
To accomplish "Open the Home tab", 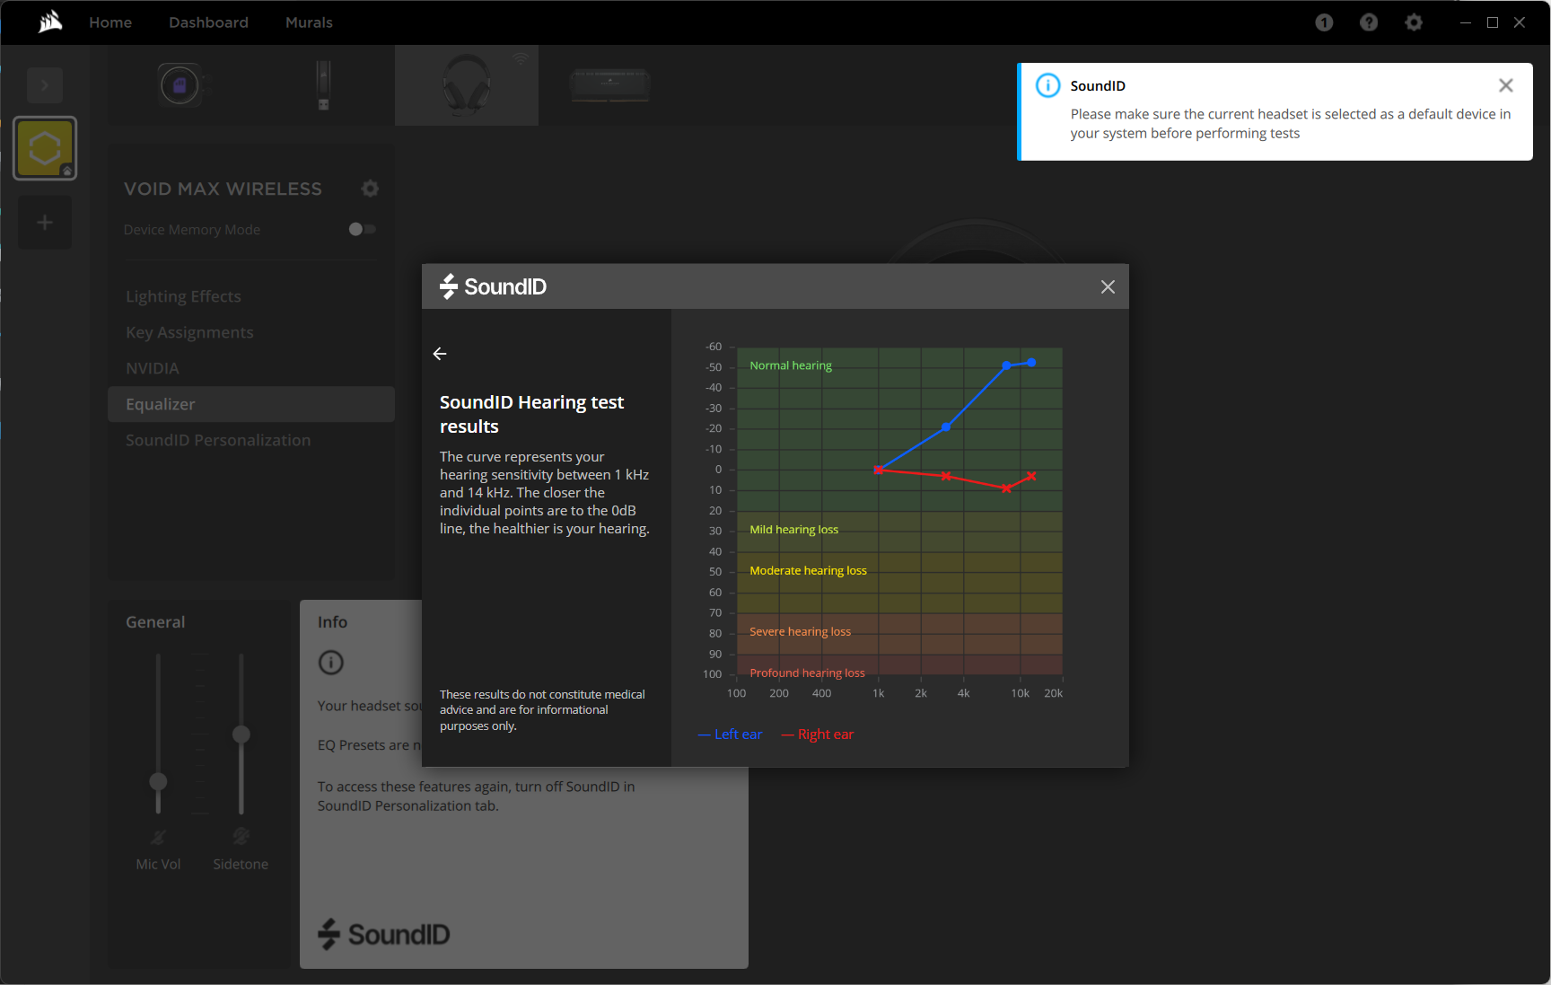I will pyautogui.click(x=110, y=22).
